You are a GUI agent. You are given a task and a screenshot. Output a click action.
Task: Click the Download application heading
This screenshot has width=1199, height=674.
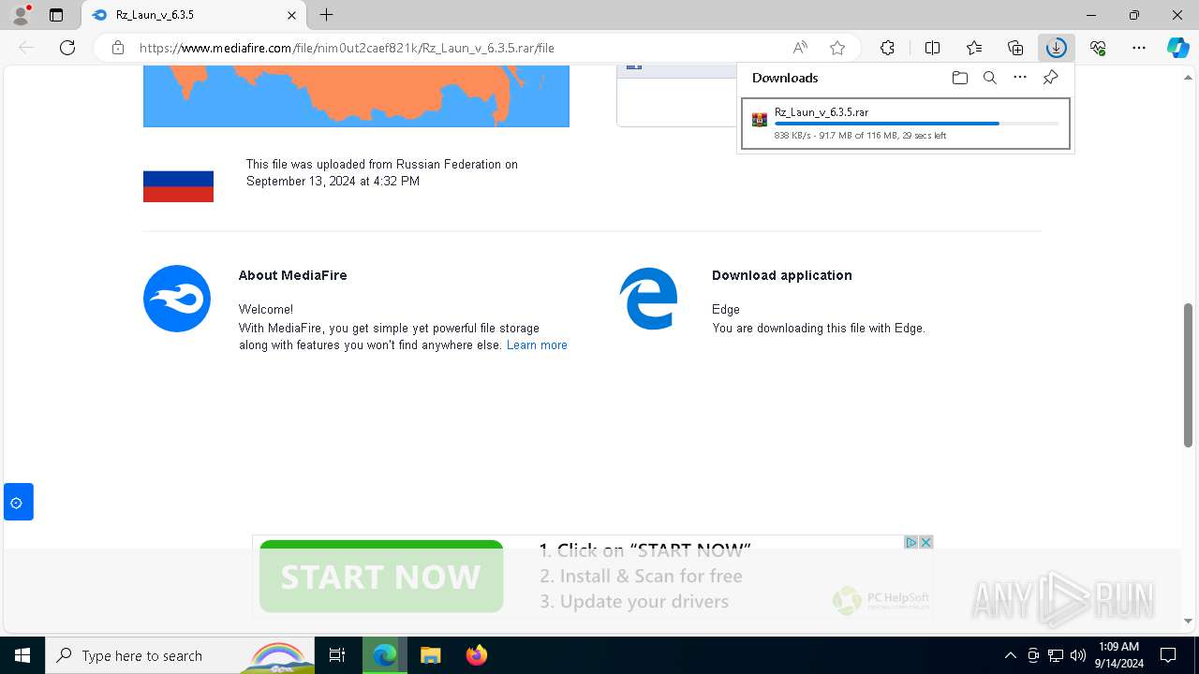pyautogui.click(x=782, y=275)
